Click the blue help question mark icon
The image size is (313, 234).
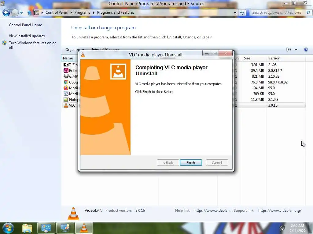[306, 50]
